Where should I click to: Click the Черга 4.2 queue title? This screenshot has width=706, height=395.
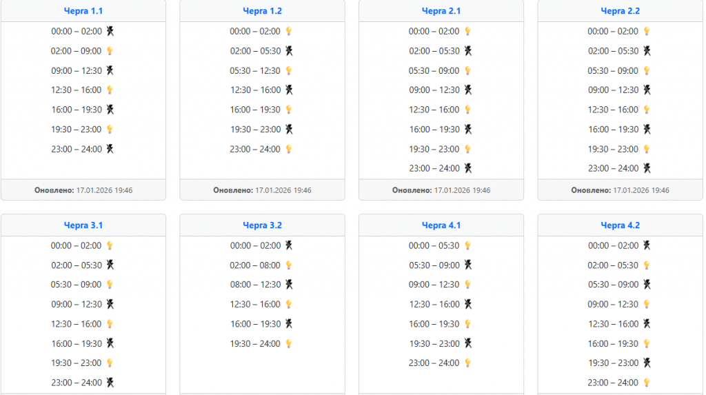pyautogui.click(x=621, y=225)
